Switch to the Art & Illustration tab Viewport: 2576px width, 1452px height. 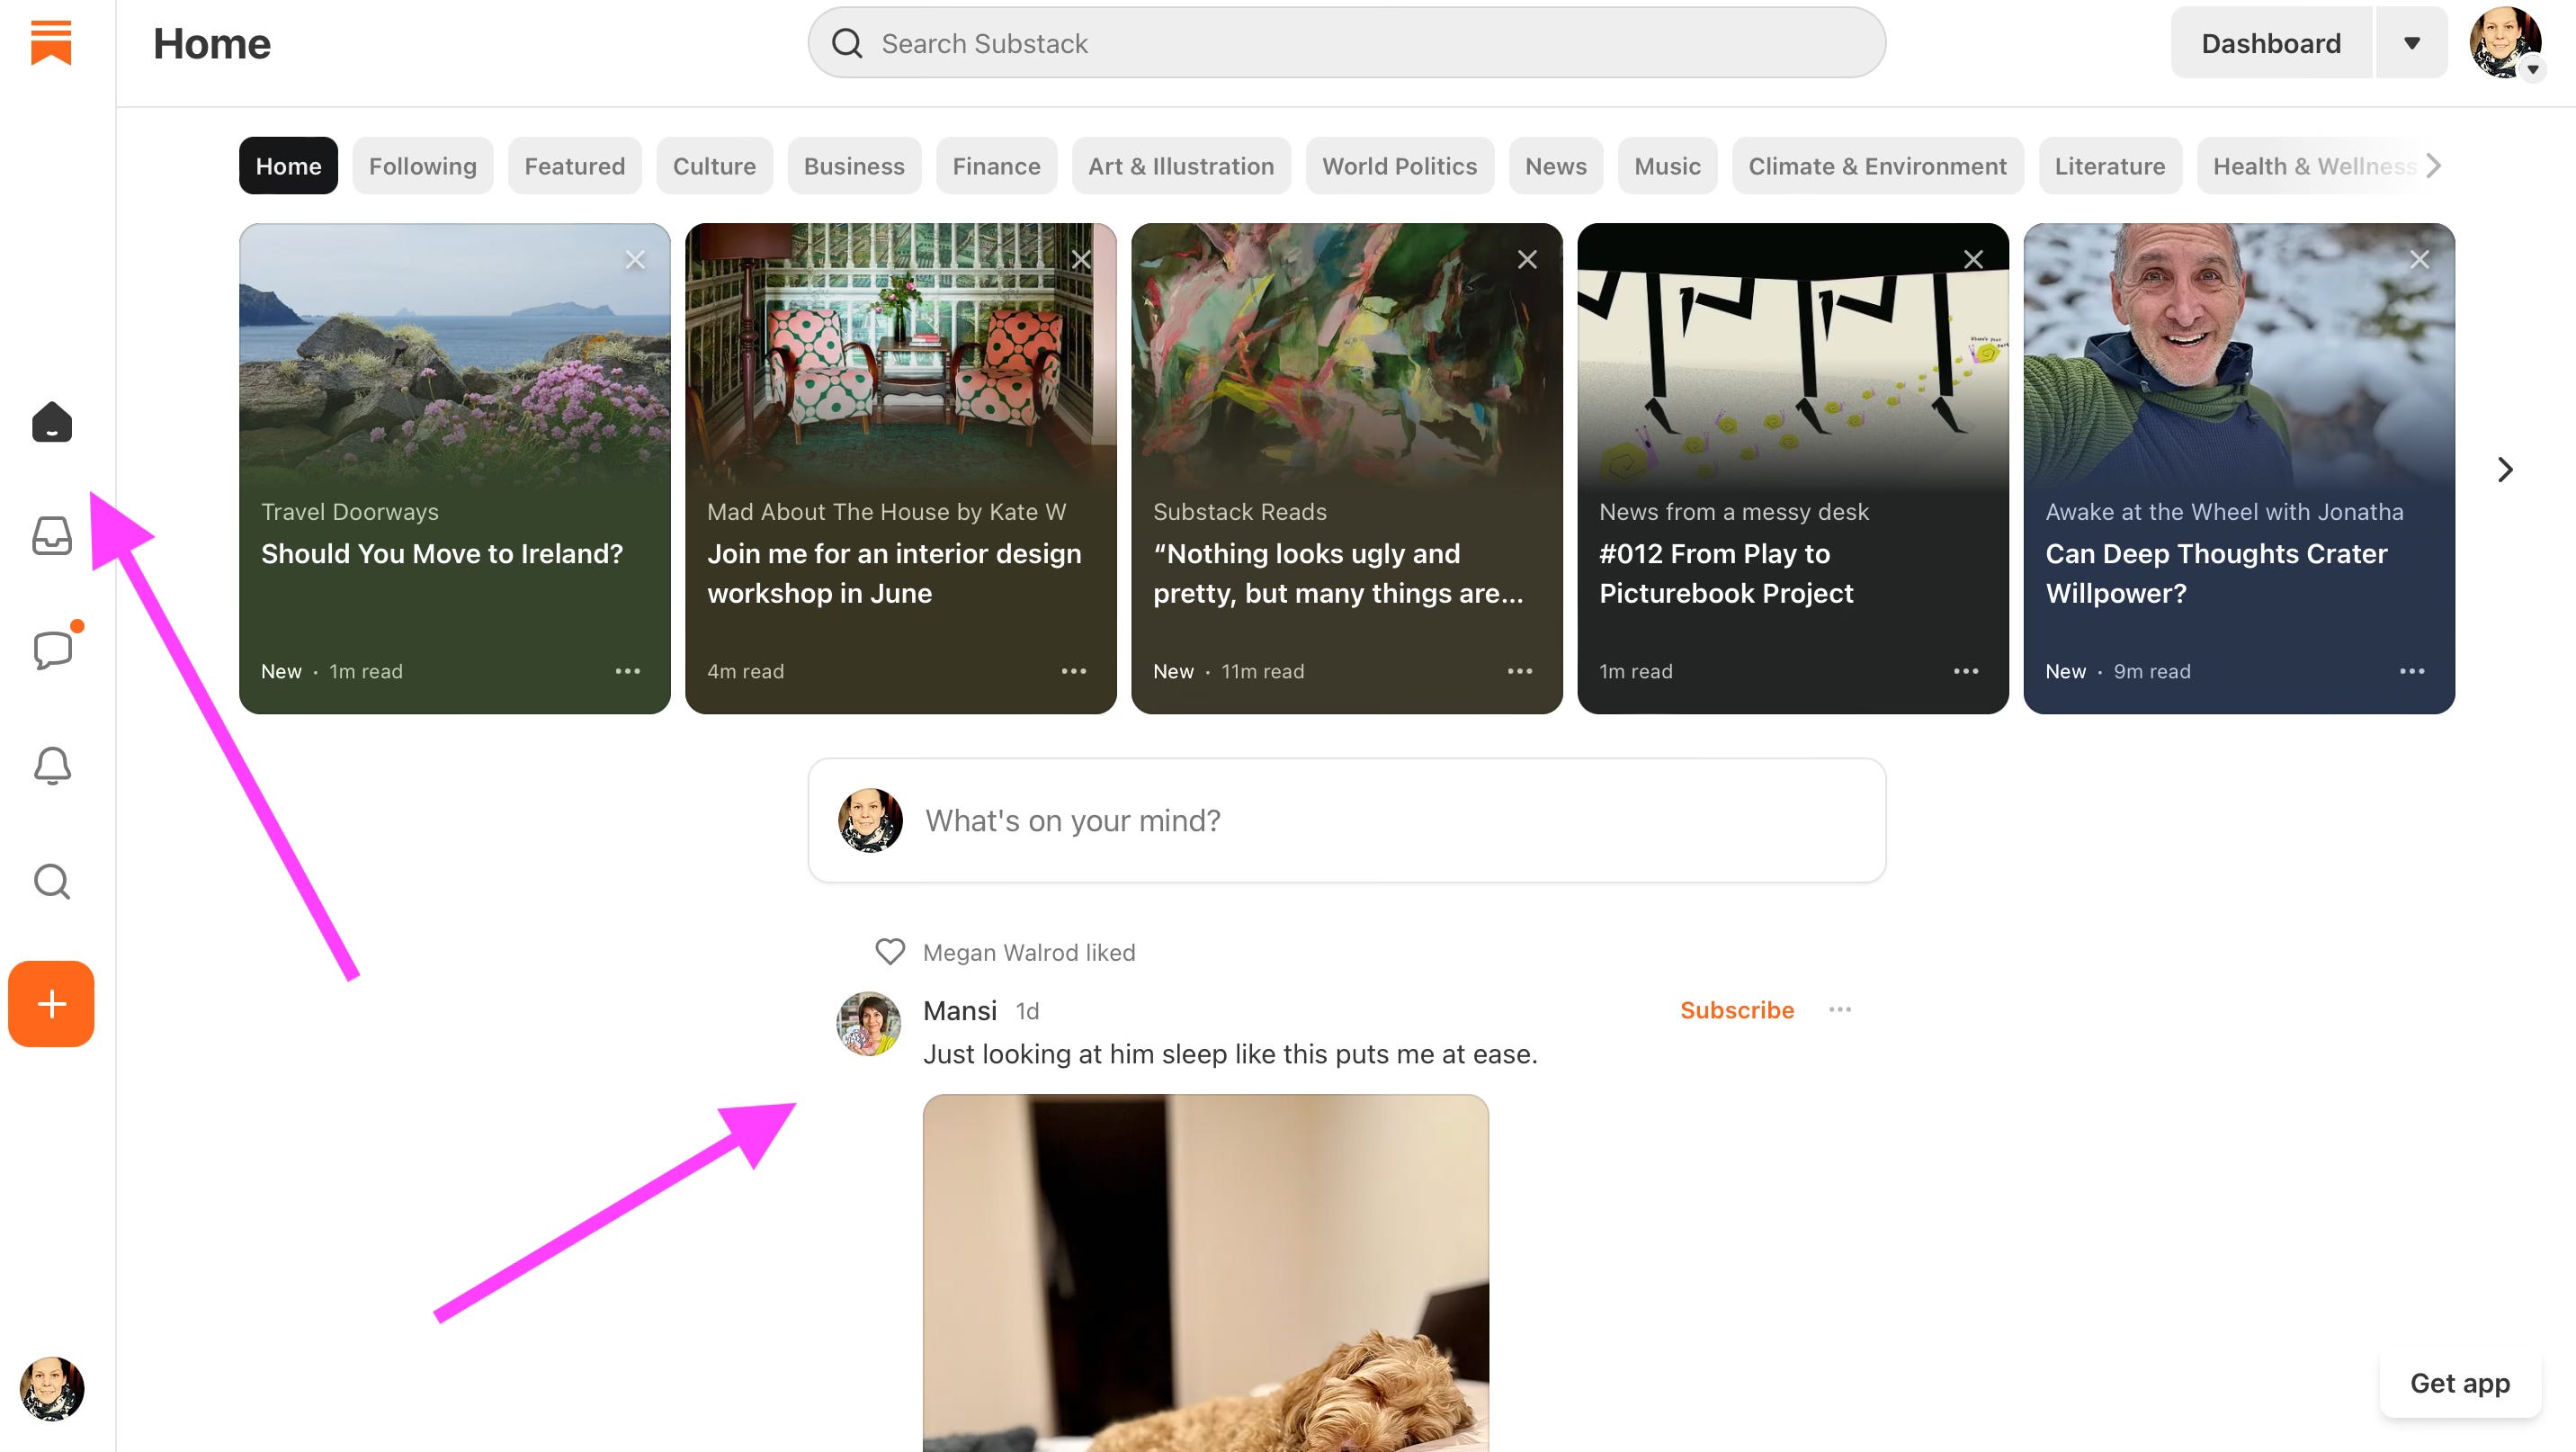1181,166
